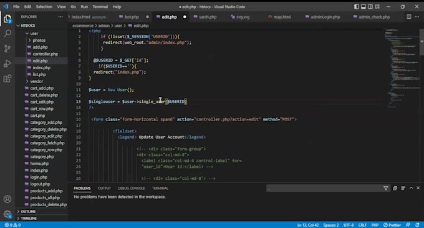424x228 pixels.
Task: Toggle primary side bar layout button
Action: tap(357, 7)
